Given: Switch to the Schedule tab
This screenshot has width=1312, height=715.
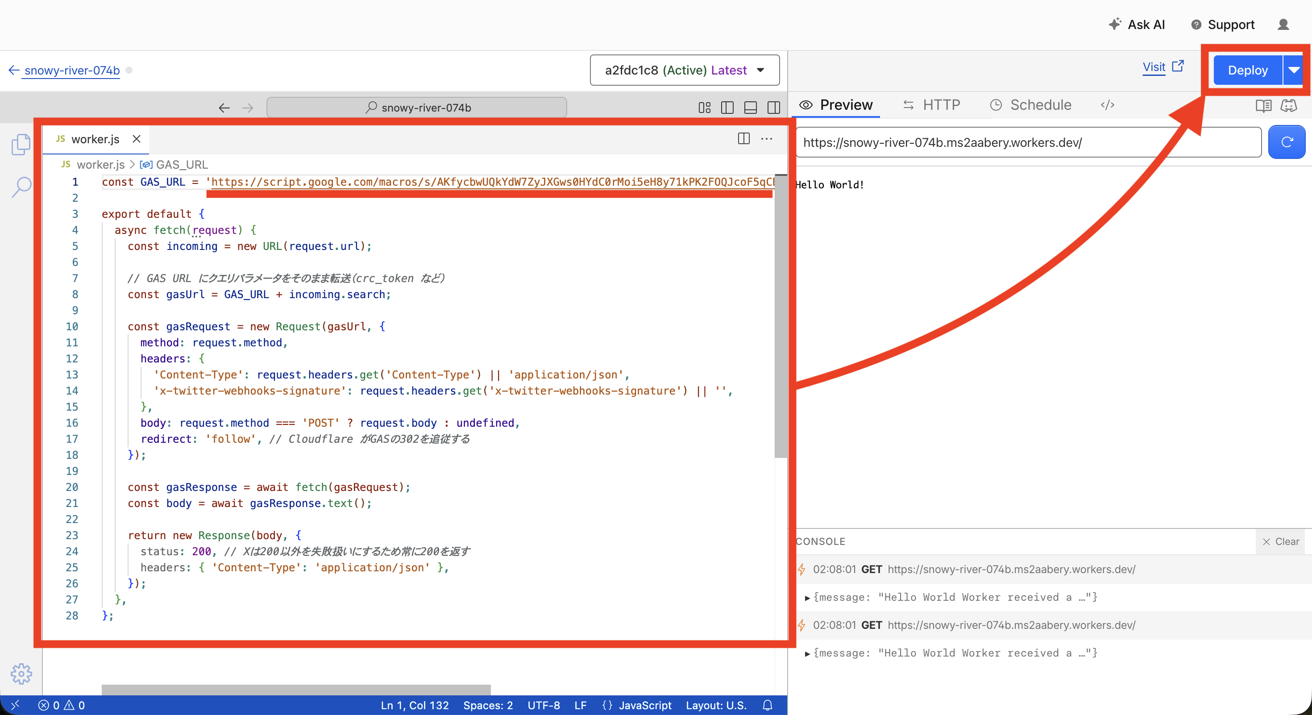Looking at the screenshot, I should tap(1031, 105).
